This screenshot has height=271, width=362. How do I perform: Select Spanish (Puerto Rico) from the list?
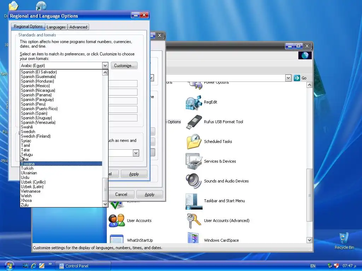pos(61,109)
